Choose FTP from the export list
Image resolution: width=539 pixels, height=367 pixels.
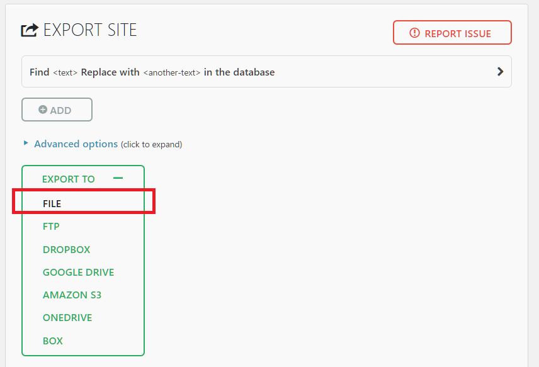(51, 227)
